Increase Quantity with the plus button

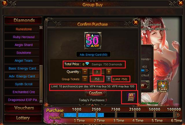tap(109, 72)
